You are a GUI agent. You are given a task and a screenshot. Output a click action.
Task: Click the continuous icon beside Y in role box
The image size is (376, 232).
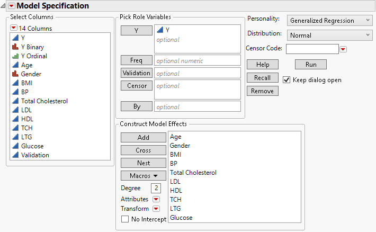click(x=160, y=30)
